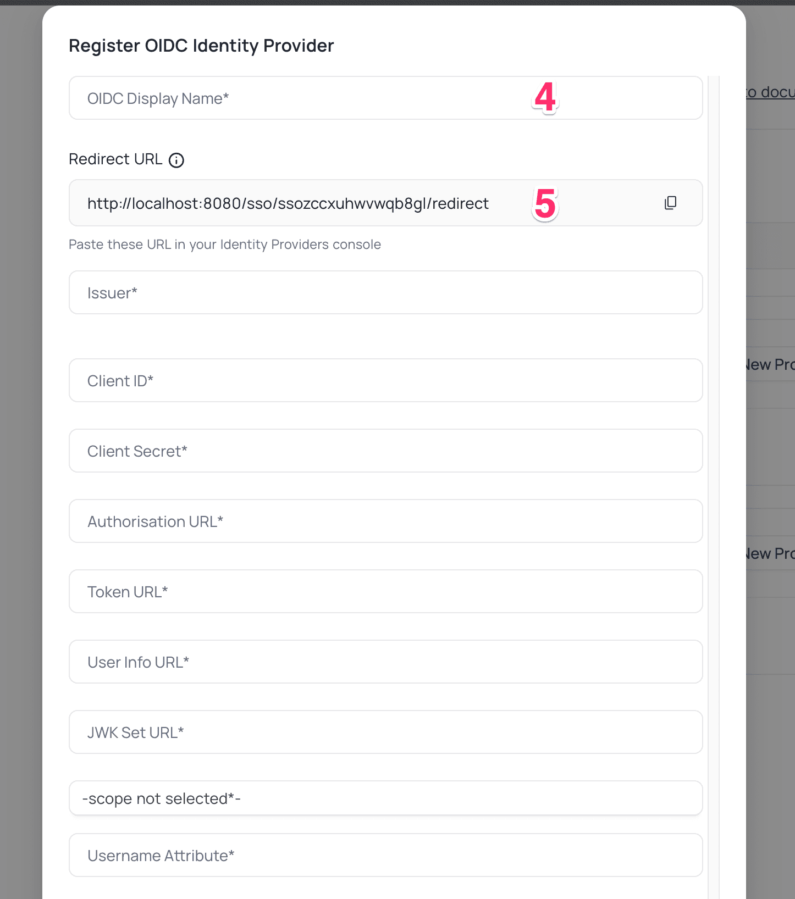This screenshot has width=795, height=899.
Task: Open the documentation link in the background
Action: 770,92
